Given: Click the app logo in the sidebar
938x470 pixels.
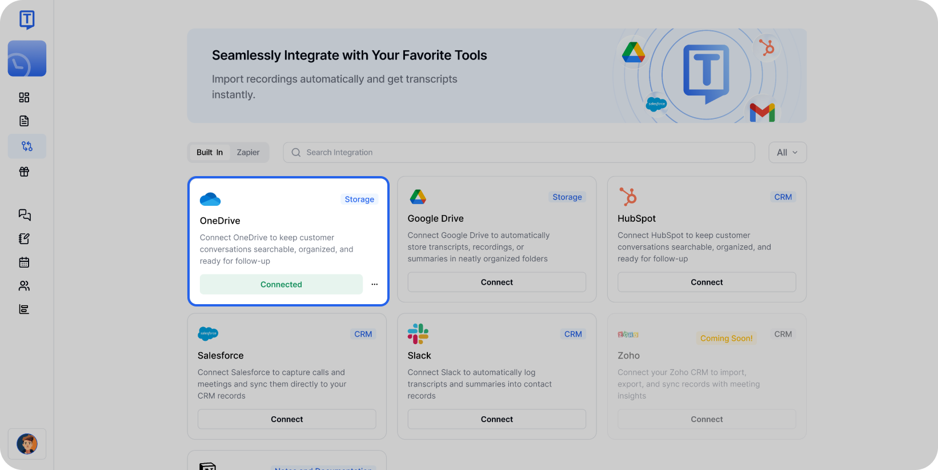Looking at the screenshot, I should point(27,20).
